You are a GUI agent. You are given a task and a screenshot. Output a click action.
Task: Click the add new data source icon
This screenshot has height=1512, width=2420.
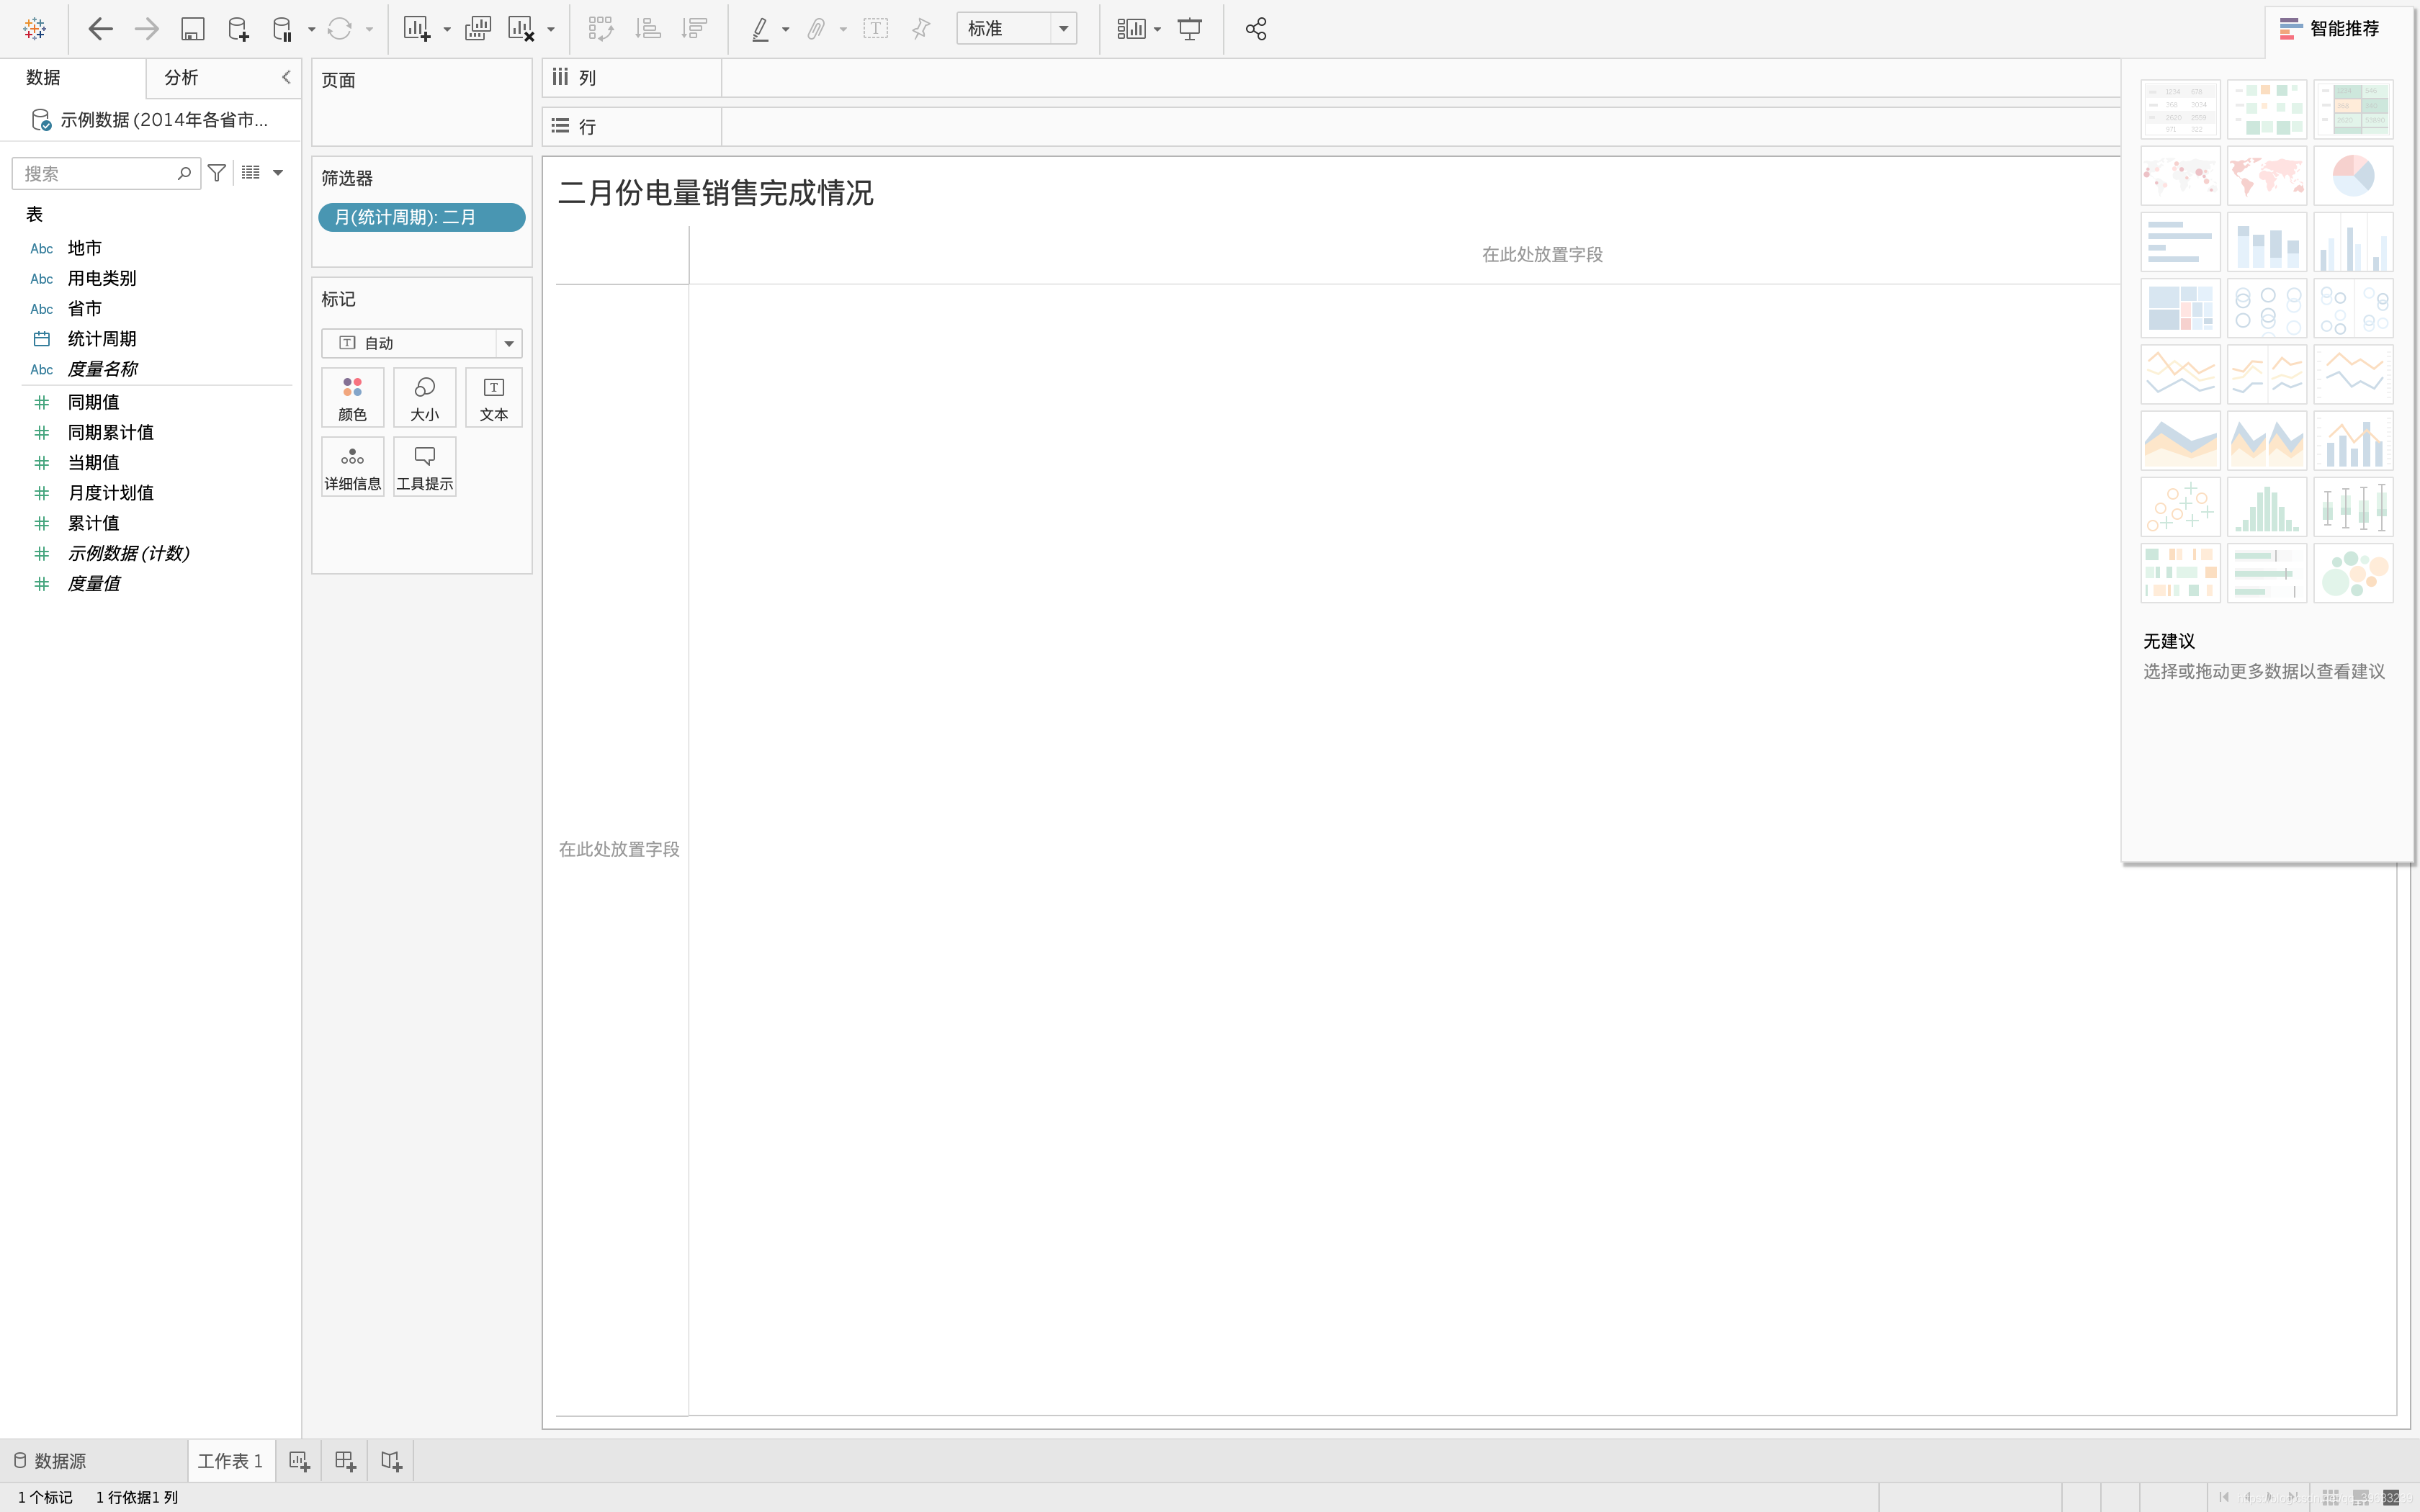coord(238,29)
